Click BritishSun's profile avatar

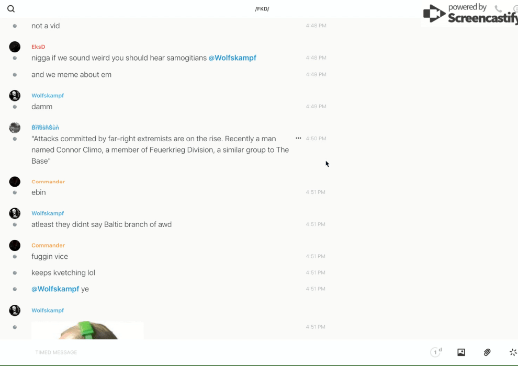pyautogui.click(x=15, y=128)
